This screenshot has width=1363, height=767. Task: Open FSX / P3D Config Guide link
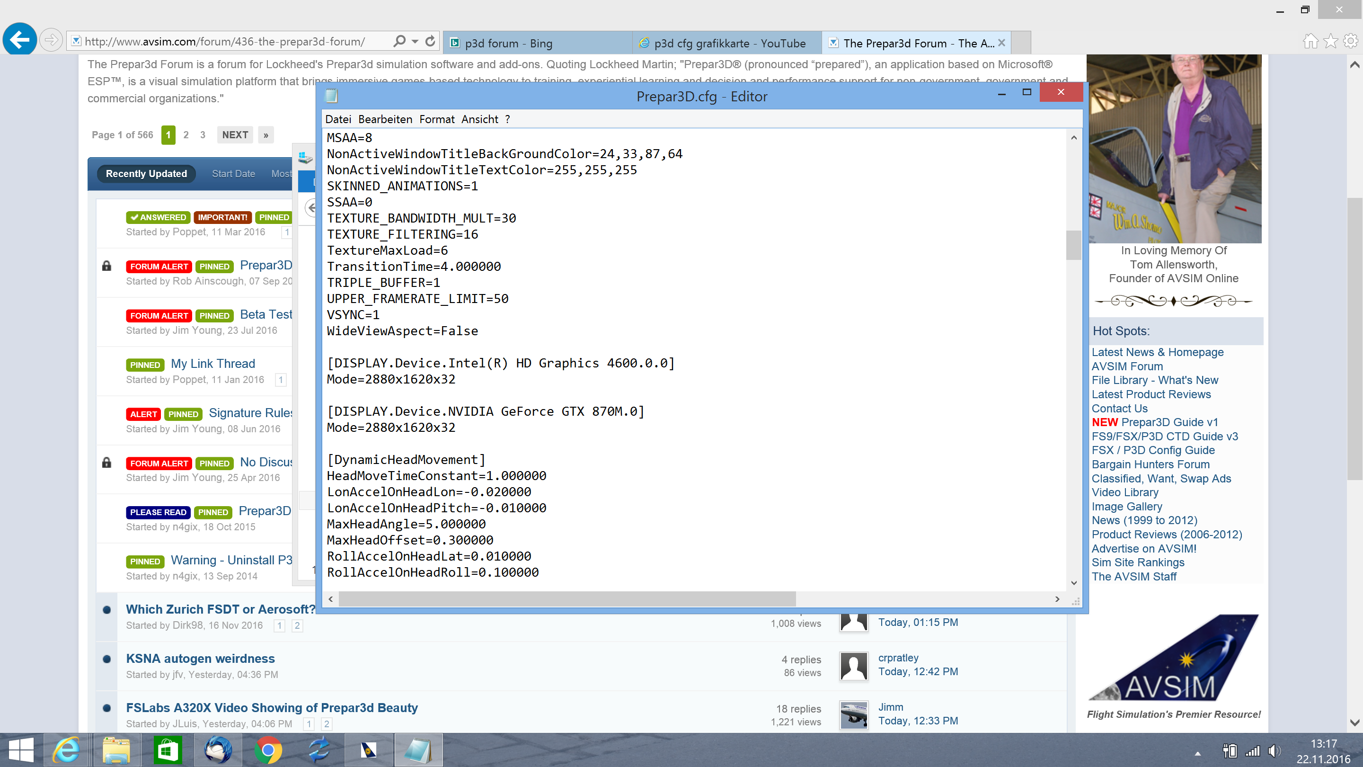tap(1153, 450)
